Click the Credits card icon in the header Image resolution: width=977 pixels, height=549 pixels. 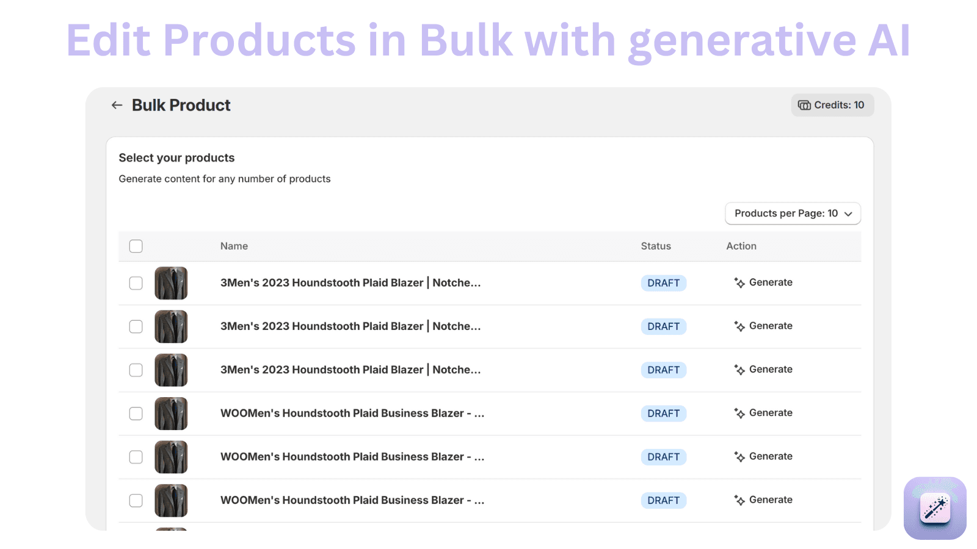(x=804, y=105)
